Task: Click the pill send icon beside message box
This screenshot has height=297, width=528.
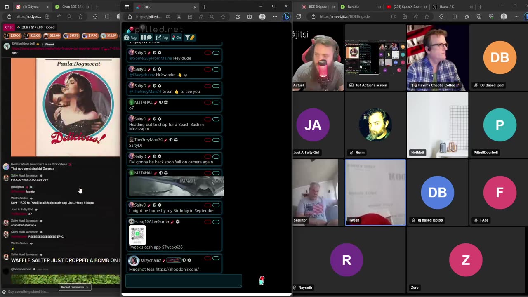Action: pos(262,280)
